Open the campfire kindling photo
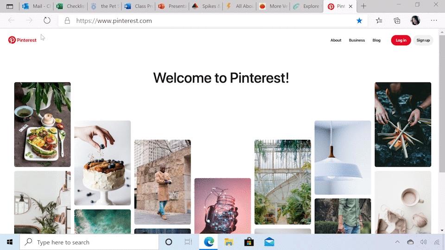Image resolution: width=445 pixels, height=250 pixels. (403, 125)
